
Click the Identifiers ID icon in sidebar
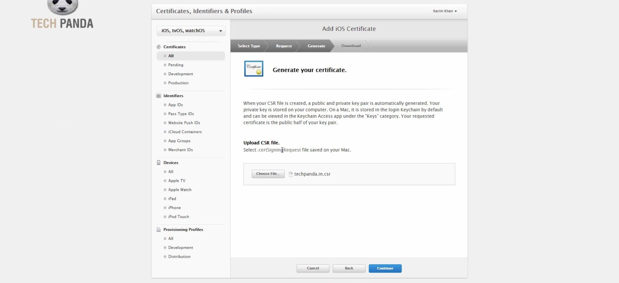pyautogui.click(x=159, y=96)
